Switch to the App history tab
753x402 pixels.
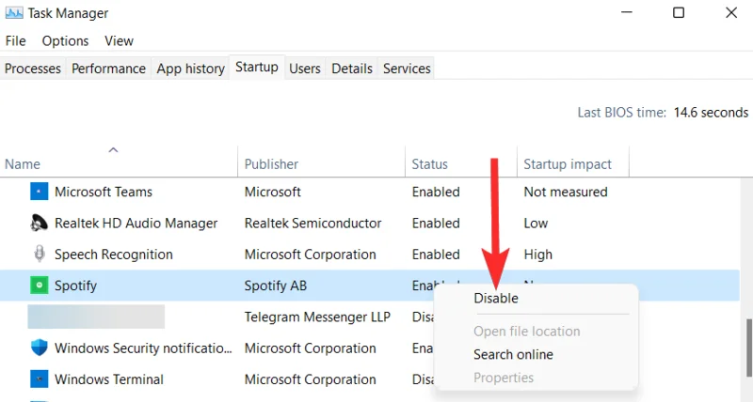[x=191, y=69]
